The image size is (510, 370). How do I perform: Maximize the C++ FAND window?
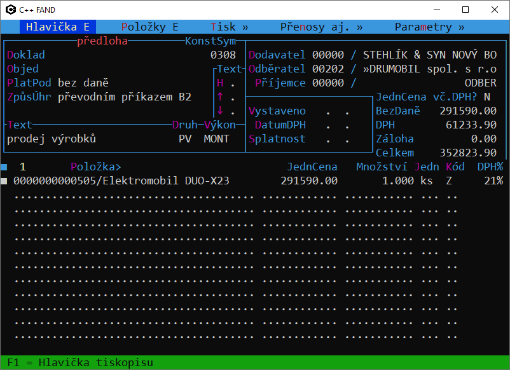coord(465,10)
